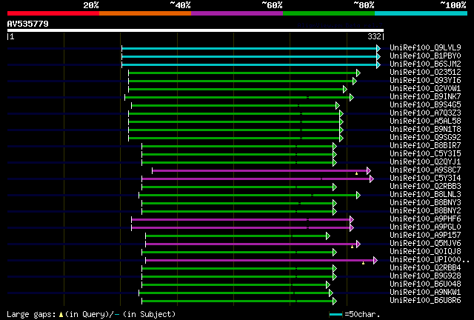474x320 pixels.
Task: Click the red 20% identity legend segment
Action: [x=53, y=13]
